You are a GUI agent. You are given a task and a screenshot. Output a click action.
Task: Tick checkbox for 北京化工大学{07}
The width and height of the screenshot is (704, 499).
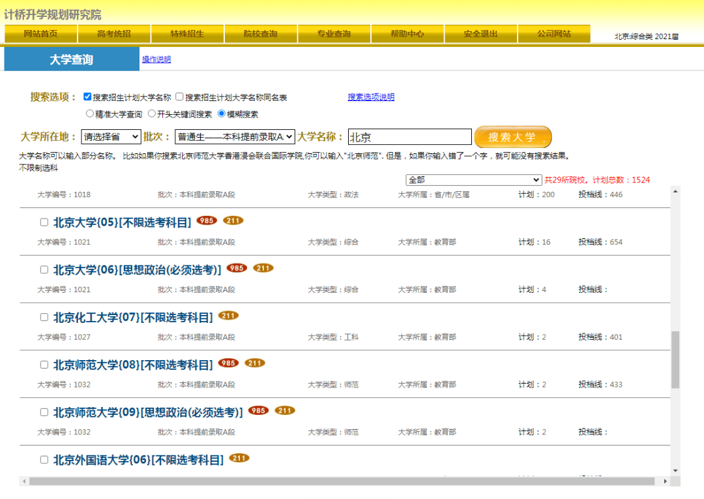click(x=44, y=318)
